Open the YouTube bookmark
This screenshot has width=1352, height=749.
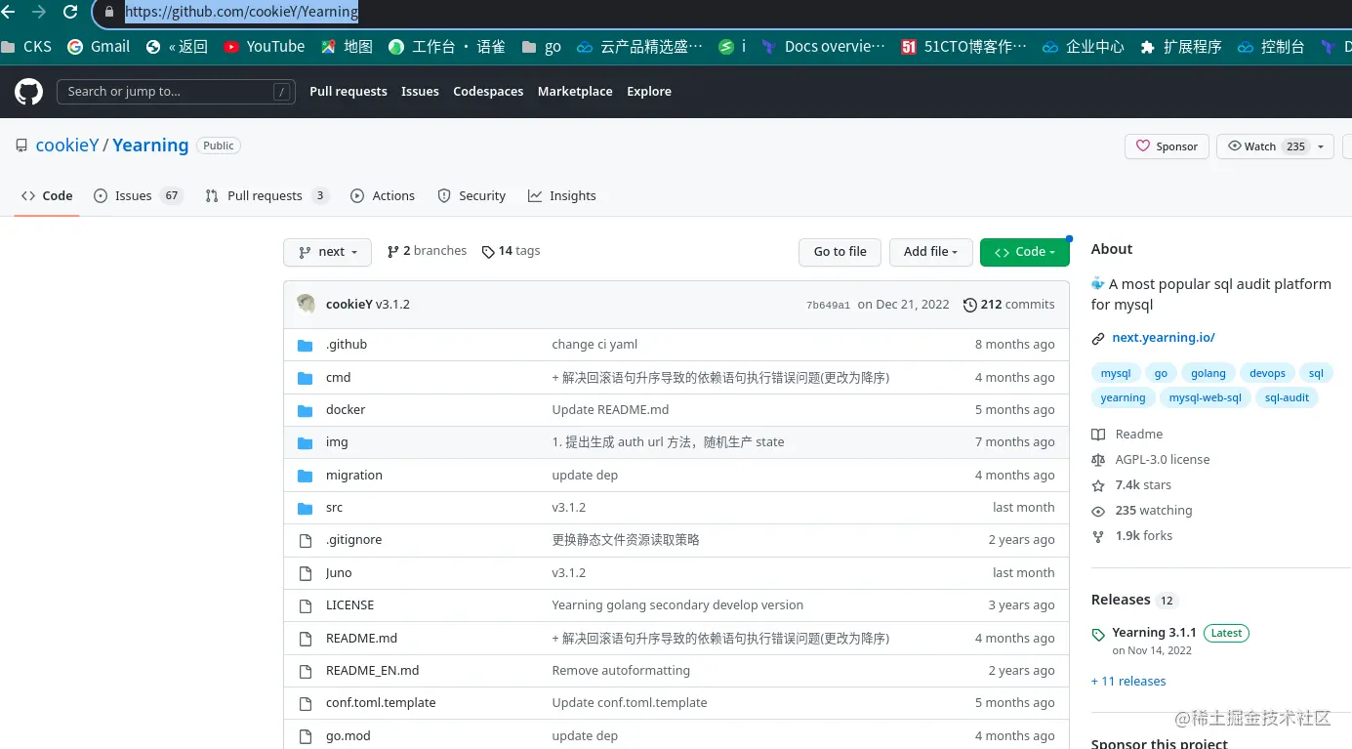264,46
